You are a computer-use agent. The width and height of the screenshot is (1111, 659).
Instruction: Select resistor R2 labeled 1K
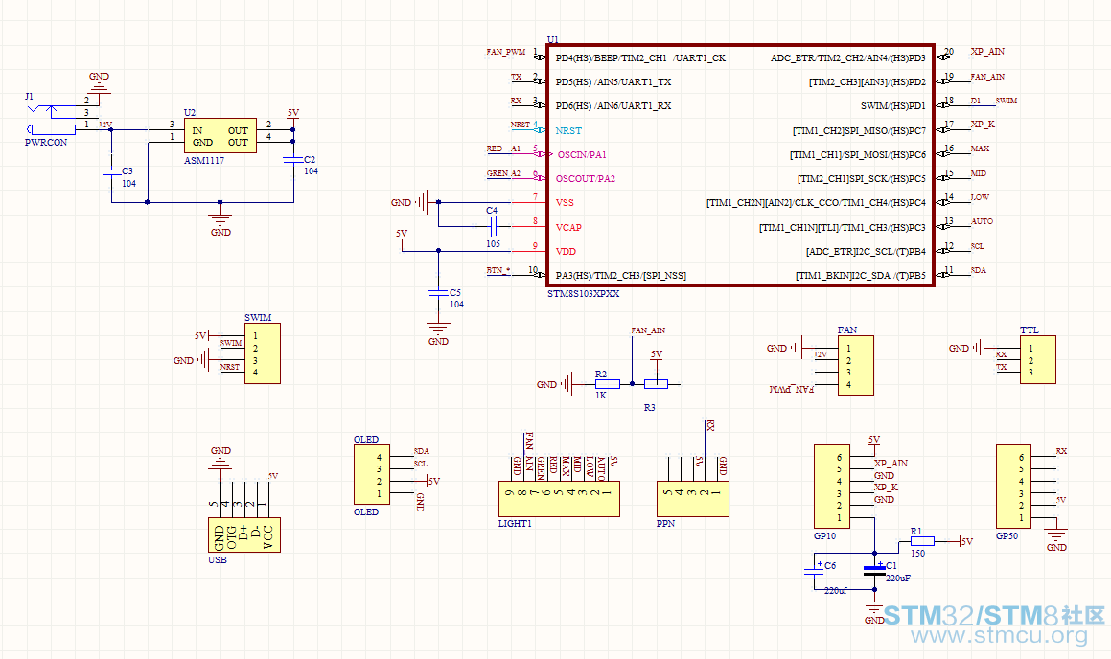(x=608, y=384)
